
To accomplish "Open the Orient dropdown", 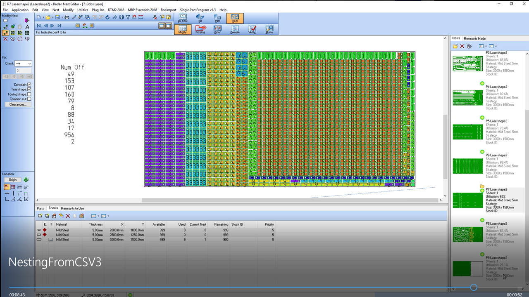I will coord(24,64).
